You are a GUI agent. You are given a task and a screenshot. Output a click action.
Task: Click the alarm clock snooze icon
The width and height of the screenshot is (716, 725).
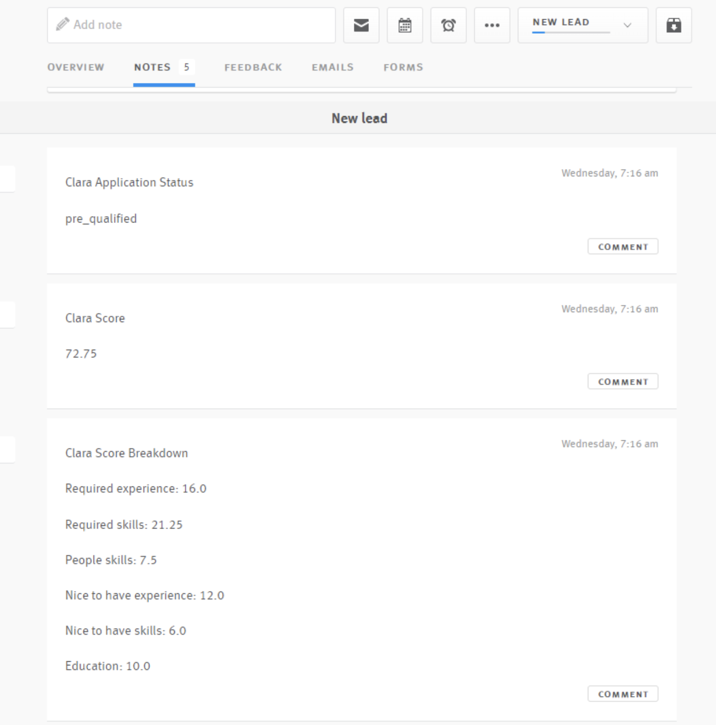pos(448,25)
